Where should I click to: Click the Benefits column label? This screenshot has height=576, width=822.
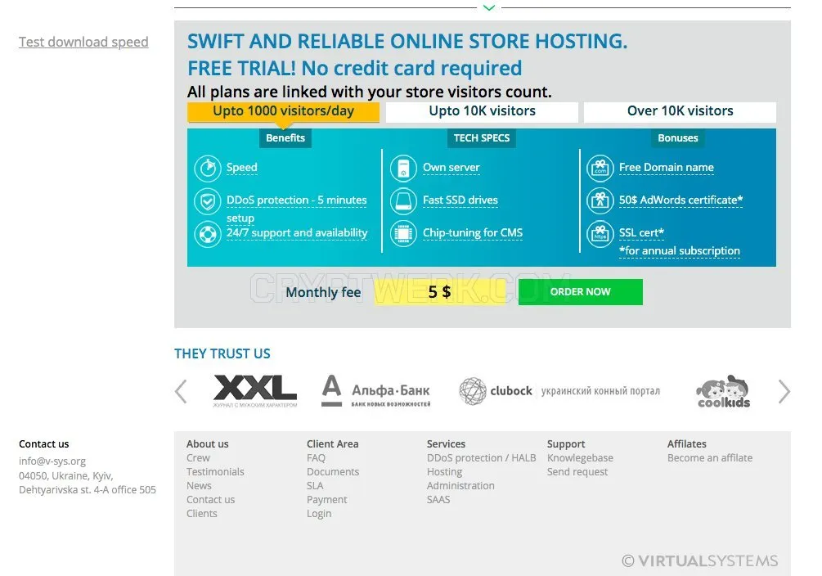coord(285,138)
